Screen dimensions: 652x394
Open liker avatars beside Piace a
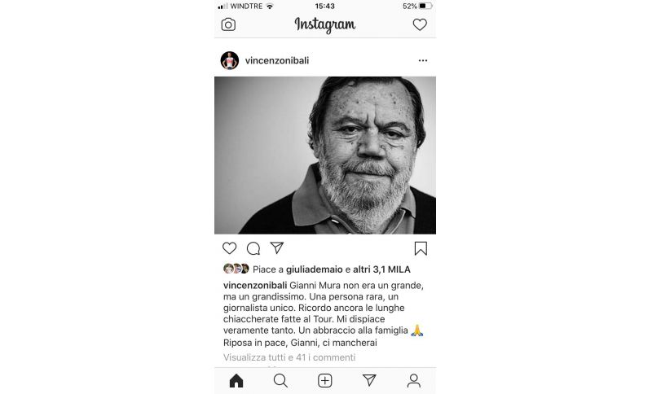pos(236,269)
